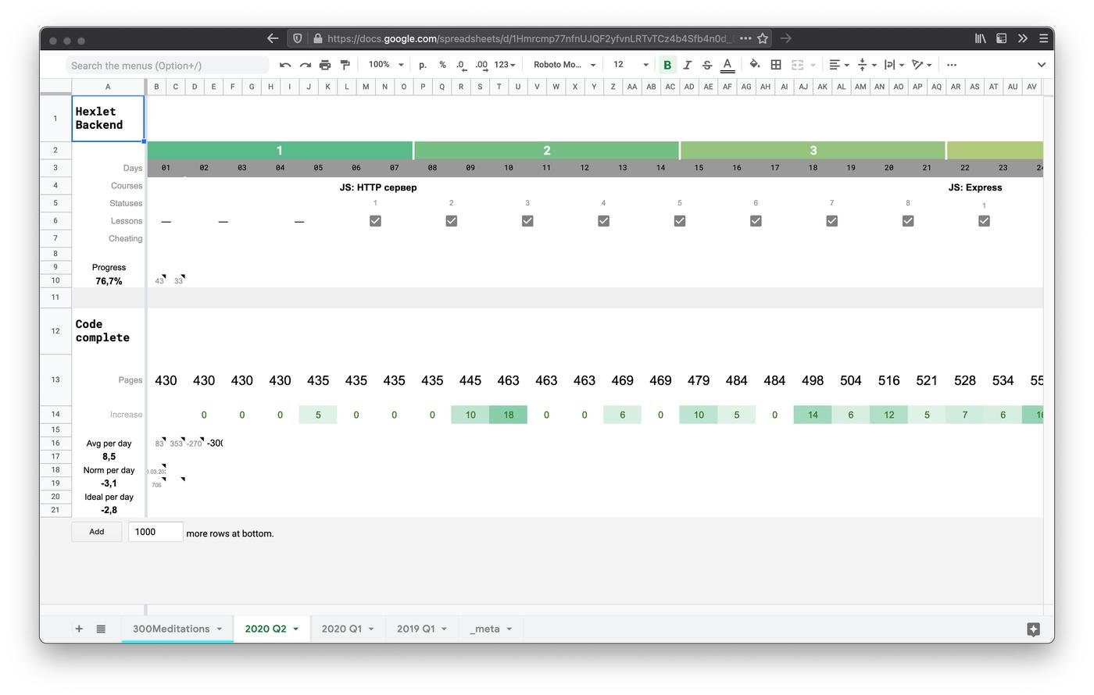Image resolution: width=1094 pixels, height=695 pixels.
Task: Apply Strikethrough formatting
Action: pos(707,65)
